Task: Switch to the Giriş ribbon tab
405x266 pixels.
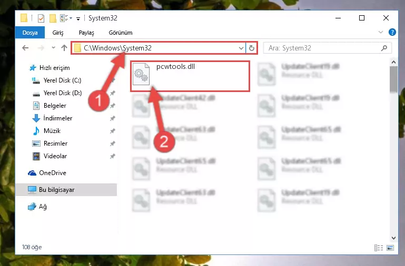Action: [58, 33]
